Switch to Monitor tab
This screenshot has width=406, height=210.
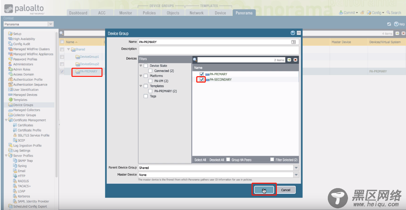pyautogui.click(x=125, y=13)
